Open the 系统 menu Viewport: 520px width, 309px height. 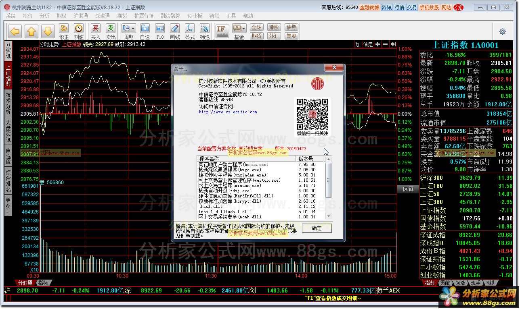pyautogui.click(x=11, y=16)
